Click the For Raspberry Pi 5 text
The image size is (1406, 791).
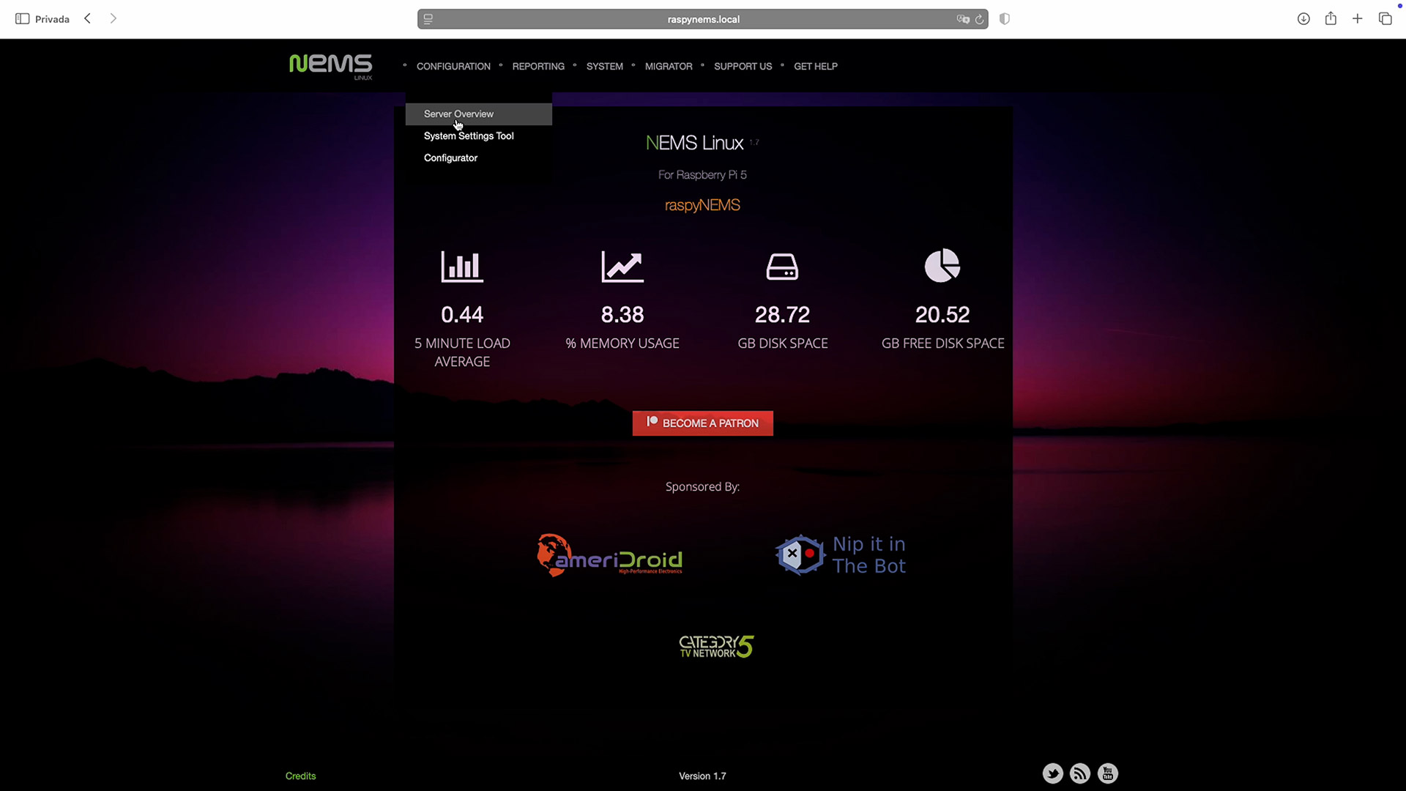click(702, 175)
